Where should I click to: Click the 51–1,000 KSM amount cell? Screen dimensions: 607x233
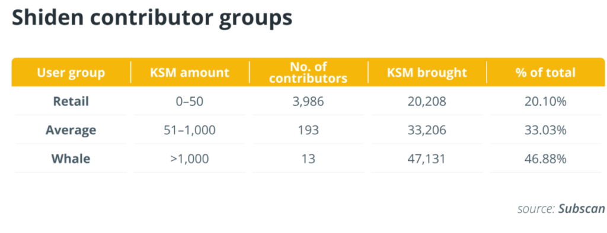[x=190, y=130]
